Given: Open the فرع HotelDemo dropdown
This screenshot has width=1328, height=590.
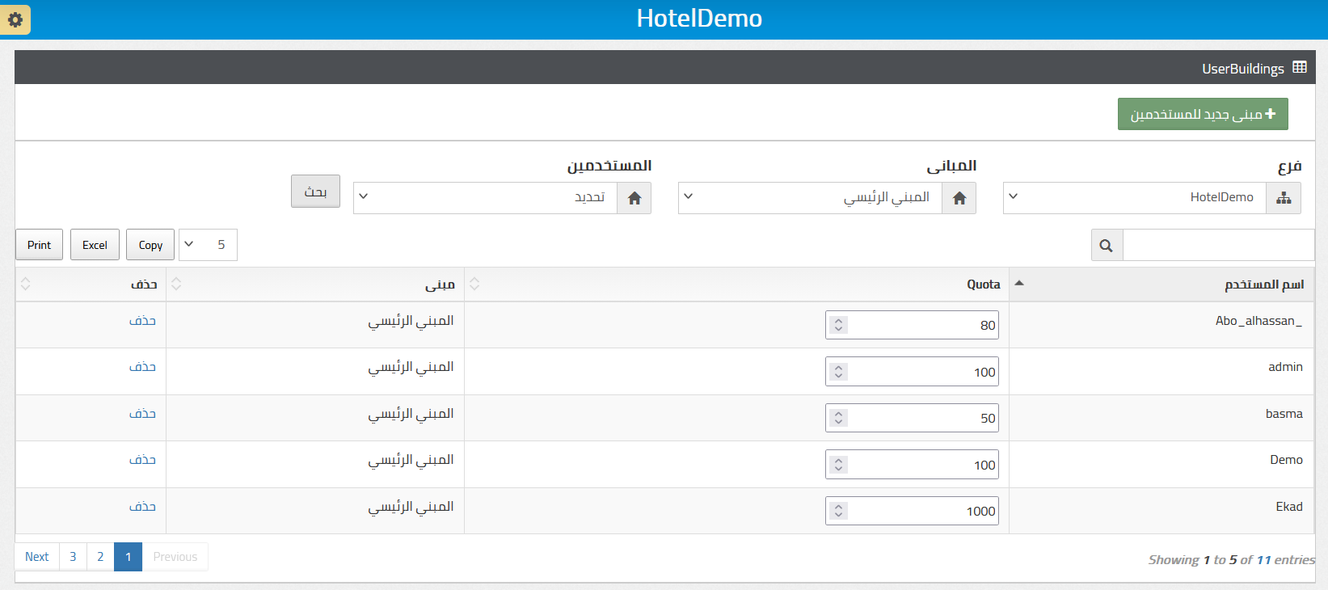Looking at the screenshot, I should coord(1135,198).
